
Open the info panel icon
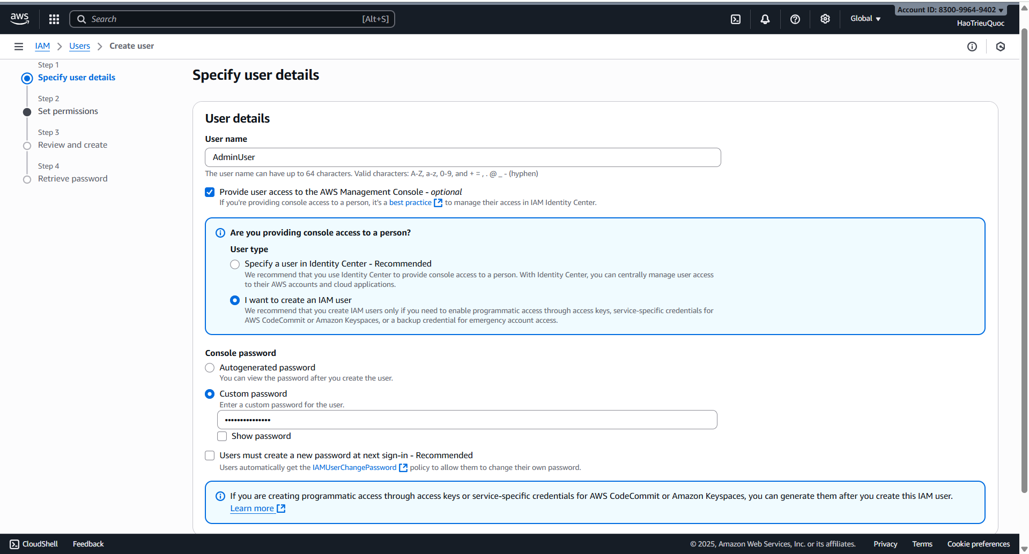pyautogui.click(x=972, y=47)
